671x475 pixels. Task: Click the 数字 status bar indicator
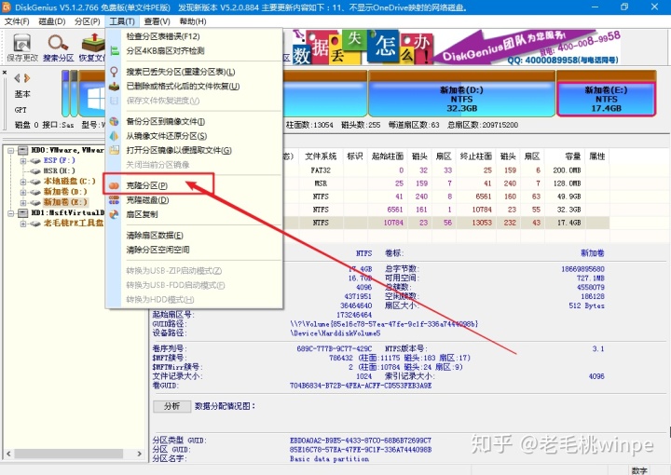pyautogui.click(x=639, y=470)
